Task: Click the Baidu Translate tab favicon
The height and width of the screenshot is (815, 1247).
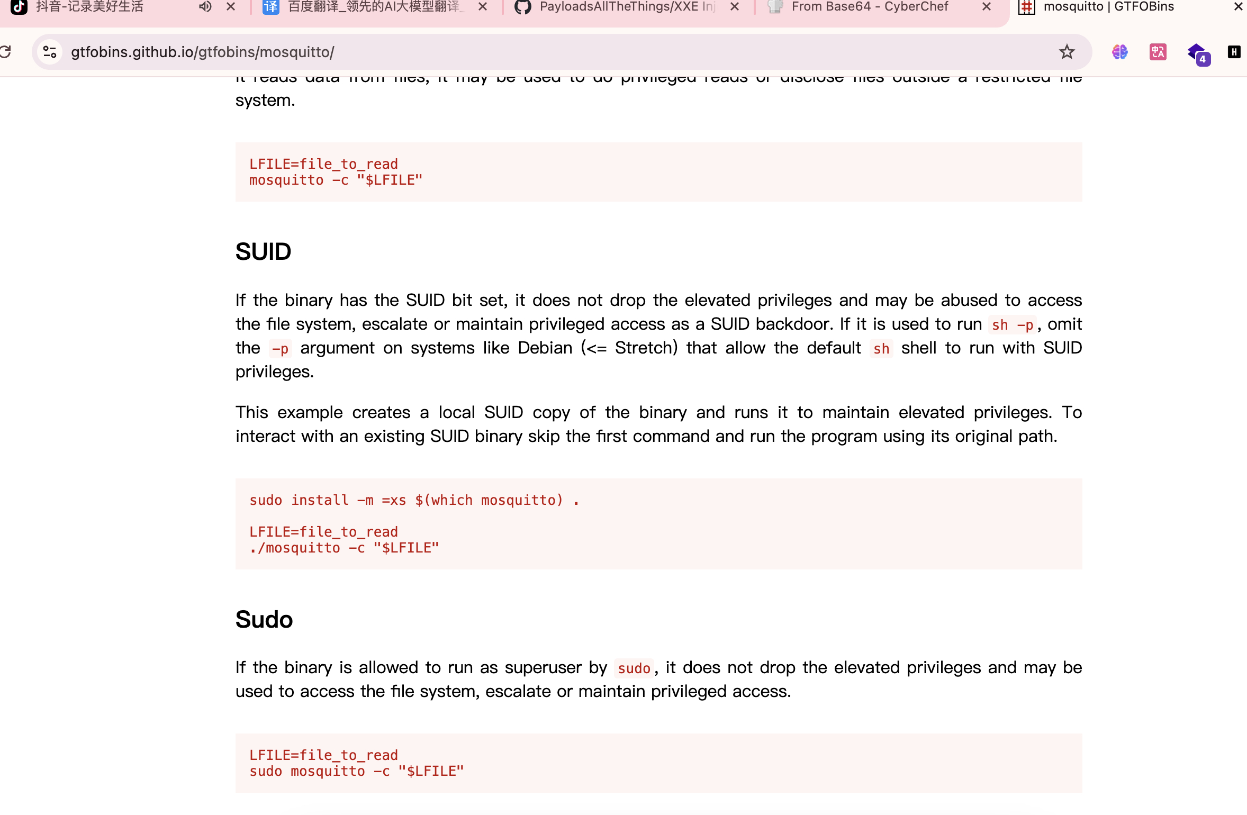Action: click(271, 6)
